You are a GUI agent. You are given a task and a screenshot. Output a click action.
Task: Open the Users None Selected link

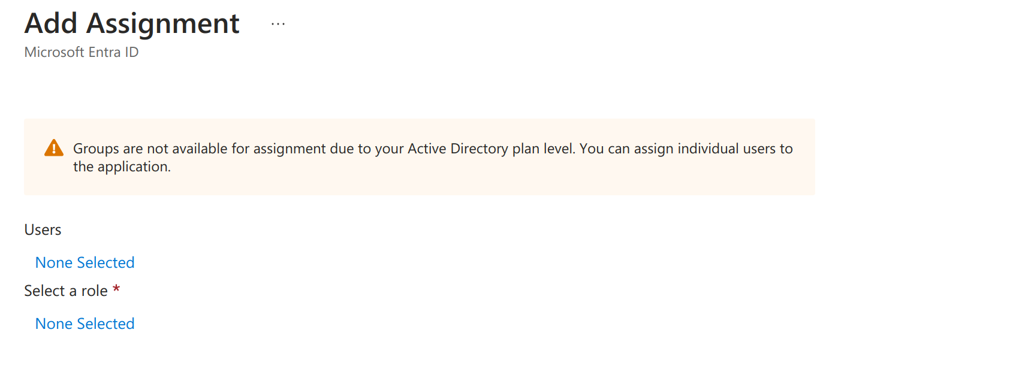coord(85,262)
